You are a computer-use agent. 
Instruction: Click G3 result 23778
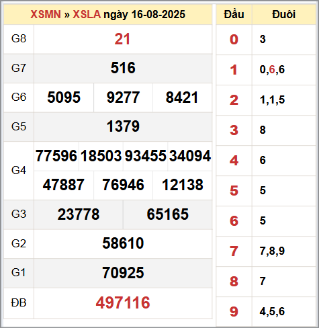[79, 214]
